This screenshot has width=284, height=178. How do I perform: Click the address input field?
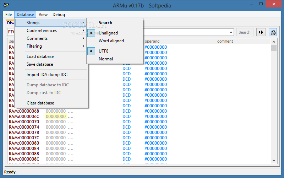coord(120,32)
